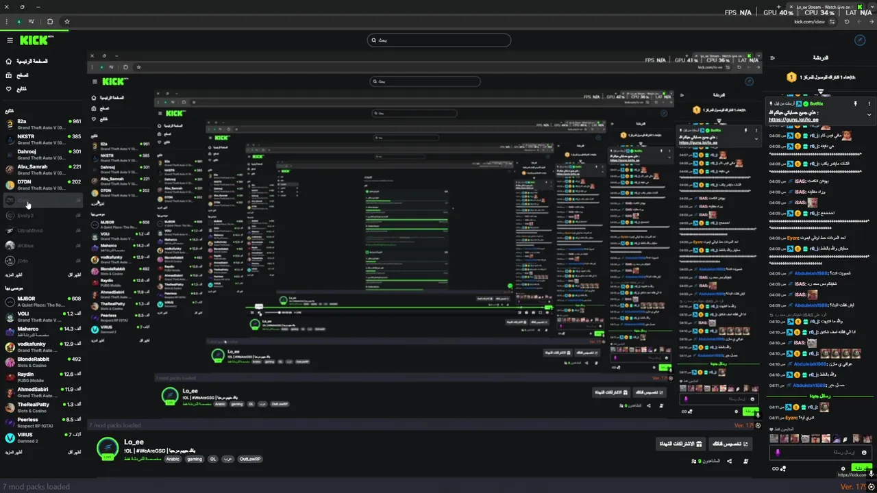Viewport: 877px width, 493px height.
Task: Click the pin icon on the outermost BotRix message
Action: [x=855, y=104]
